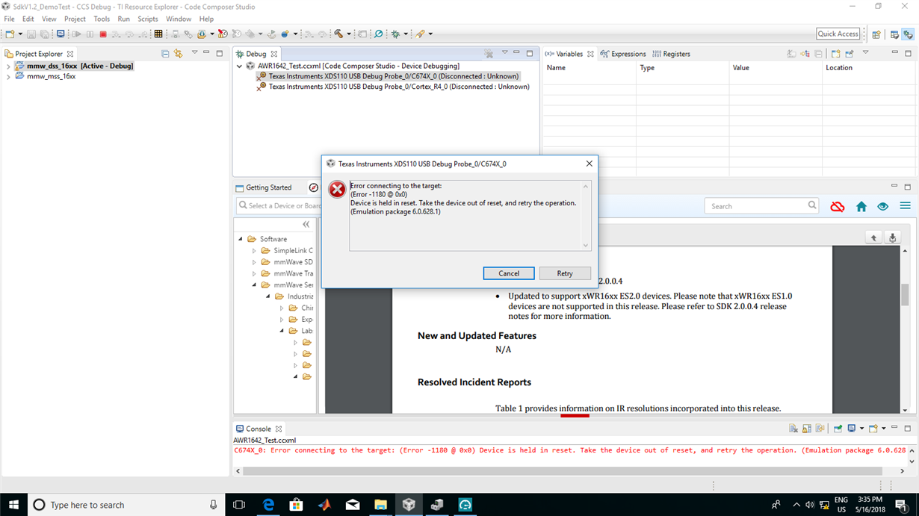
Task: Open the Debug bug dropdown arrow
Action: click(406, 34)
